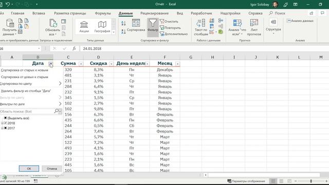
Task: Open the Скидка column filter dropdown
Action: [x=111, y=64]
